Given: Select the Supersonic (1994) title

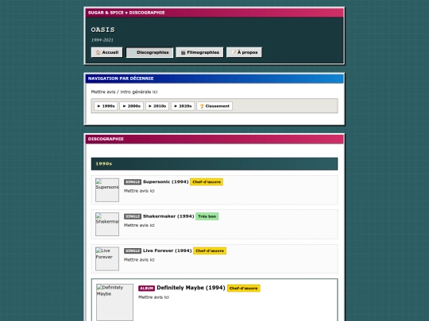Looking at the screenshot, I should [165, 182].
